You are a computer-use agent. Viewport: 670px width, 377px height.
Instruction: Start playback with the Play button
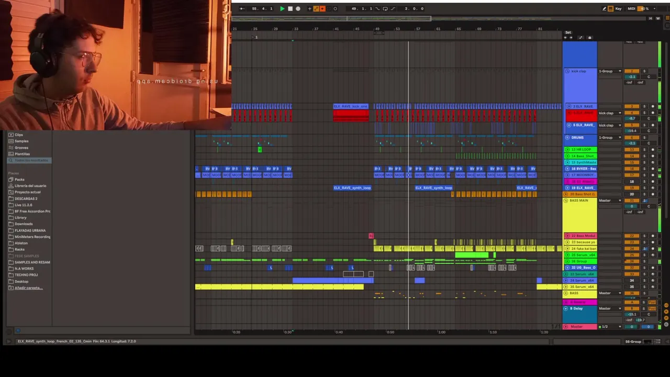pyautogui.click(x=282, y=8)
